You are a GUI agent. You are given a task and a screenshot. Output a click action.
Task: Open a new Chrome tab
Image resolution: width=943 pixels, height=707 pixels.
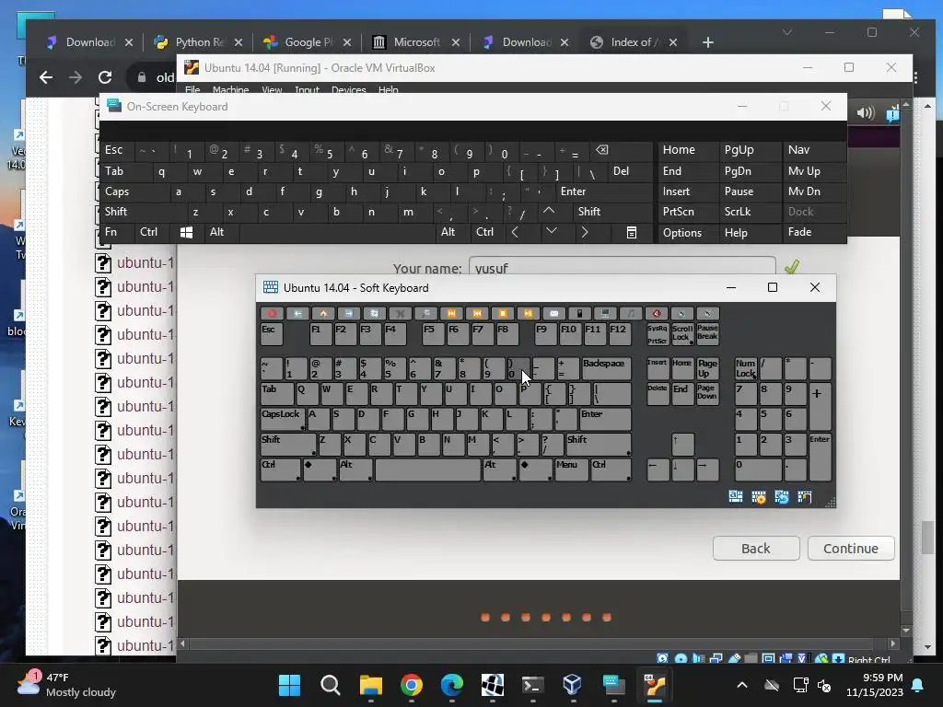point(708,42)
